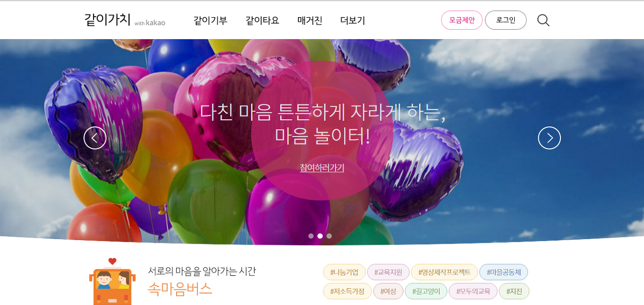The image size is (644, 305).
Task: Expand the 더보기 menu
Action: (353, 21)
